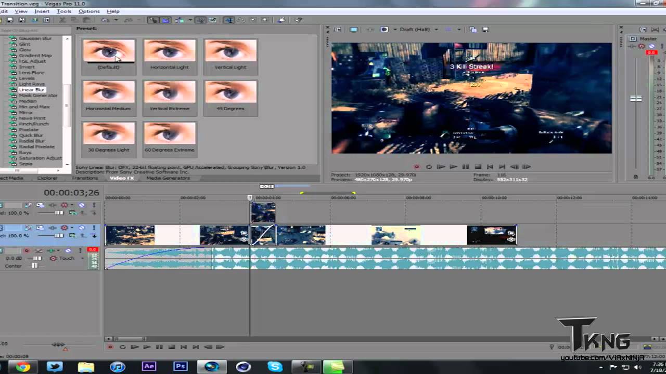Open Project Video Properties icon in preview
Image resolution: width=666 pixels, height=374 pixels.
[337, 30]
